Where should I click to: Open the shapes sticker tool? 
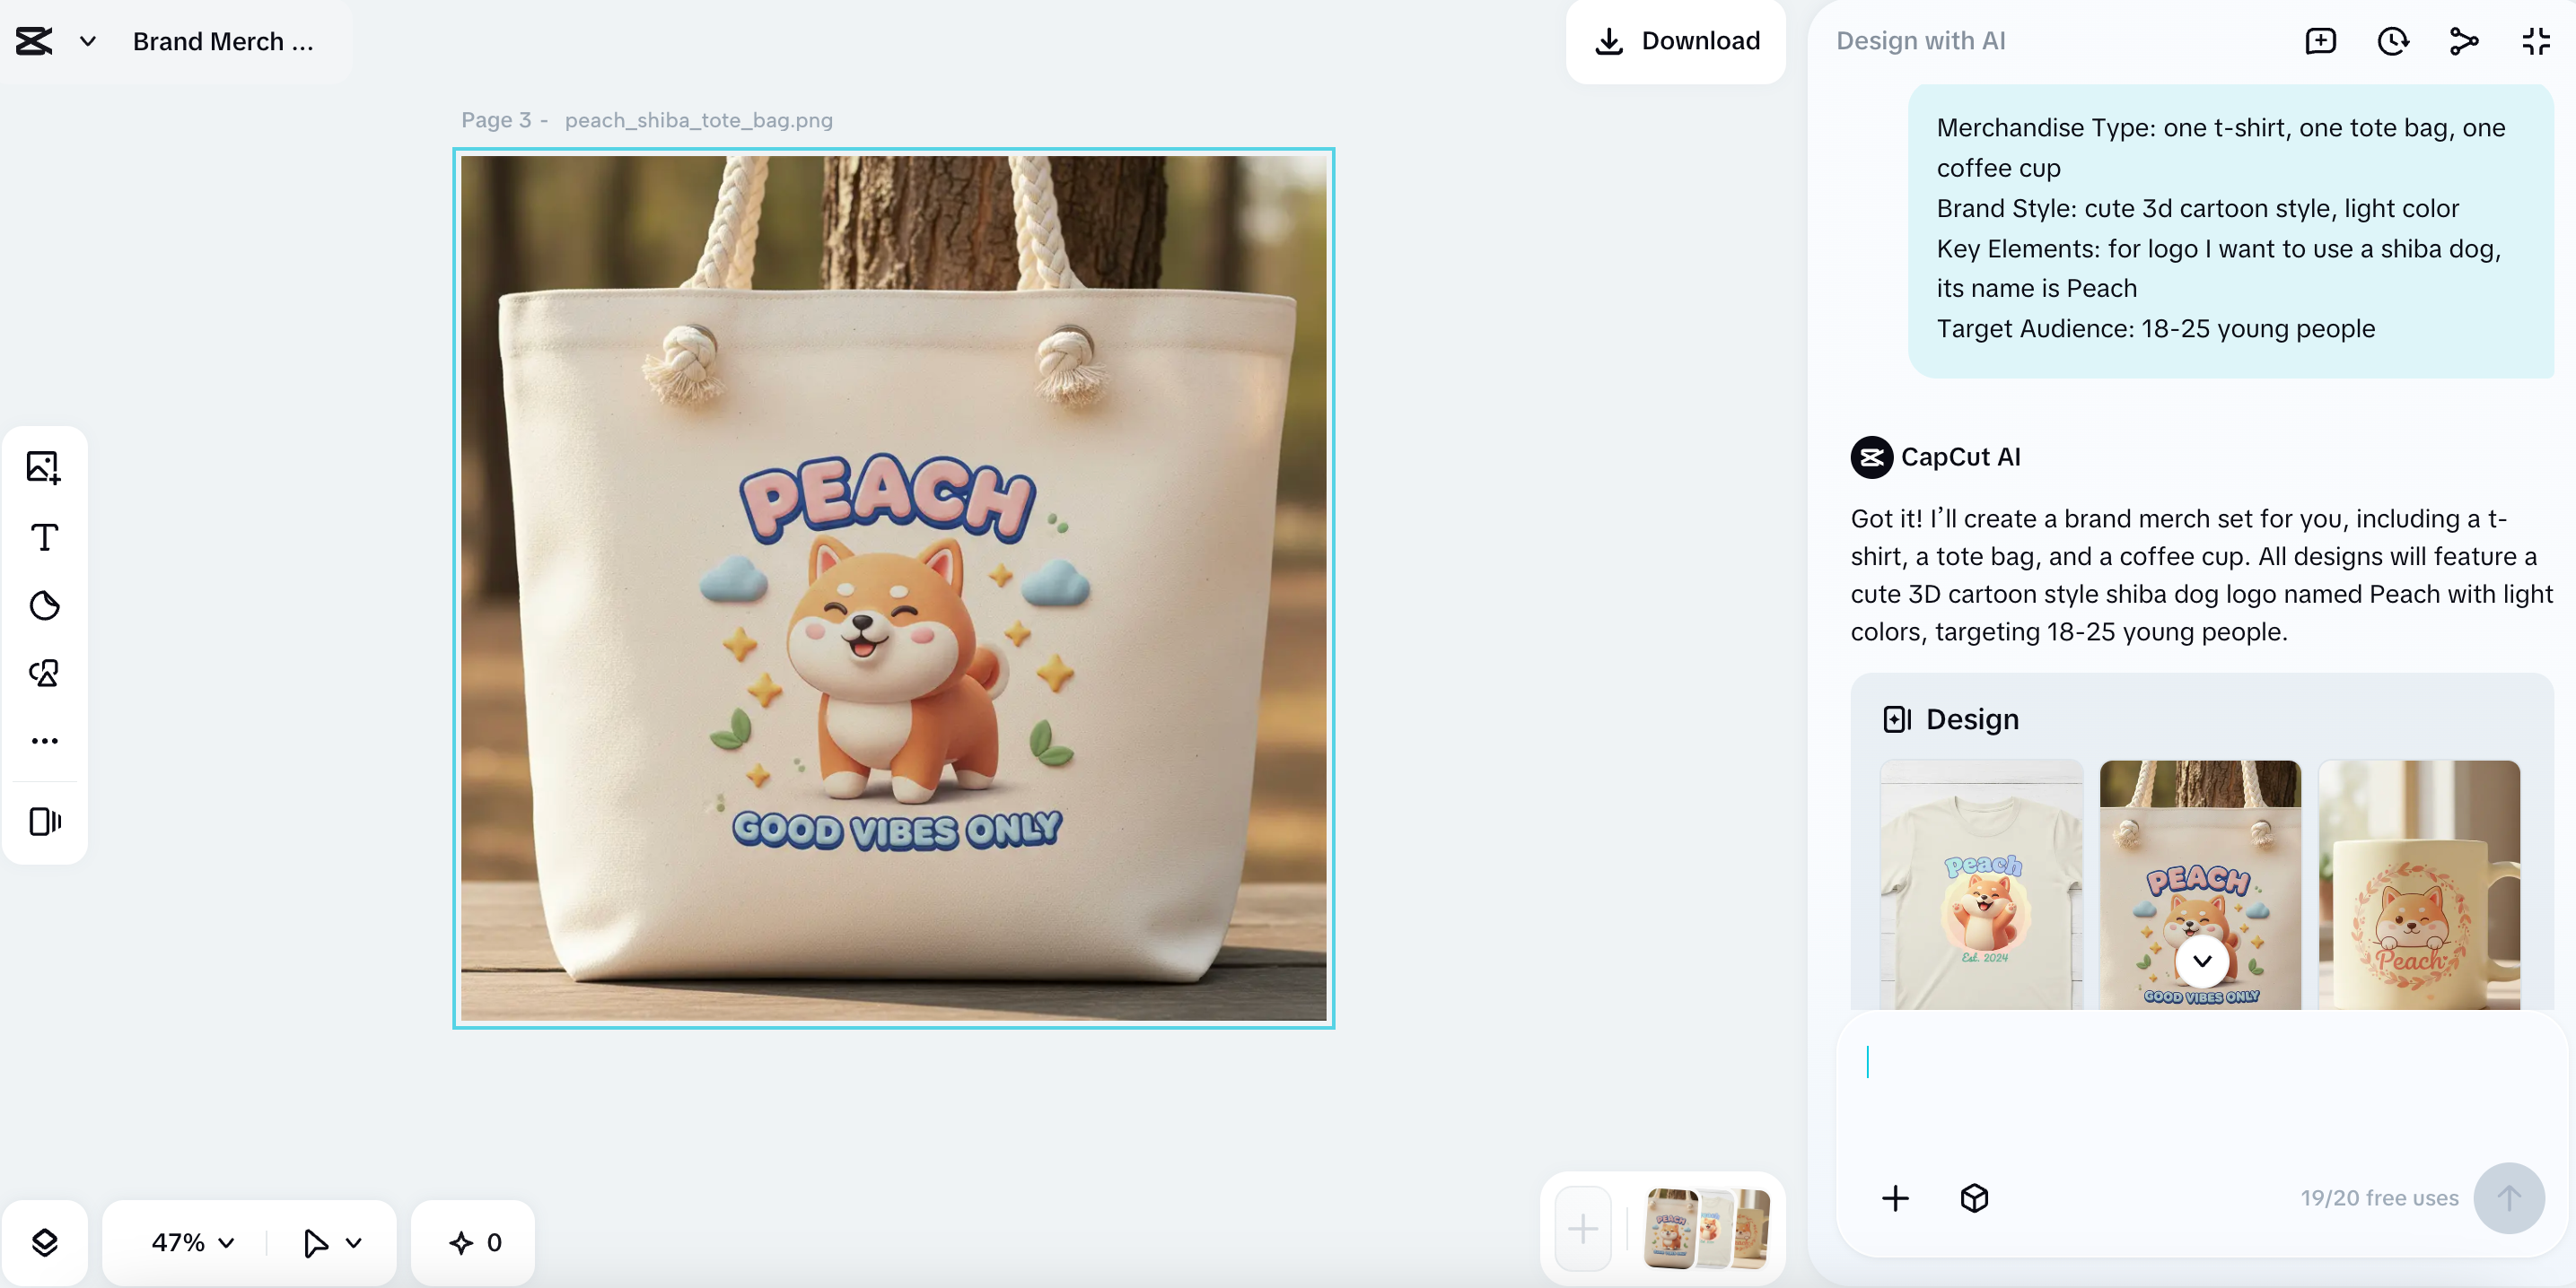point(44,605)
